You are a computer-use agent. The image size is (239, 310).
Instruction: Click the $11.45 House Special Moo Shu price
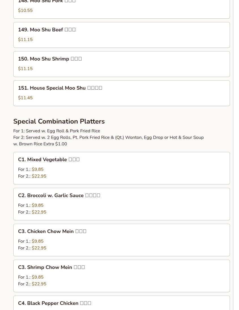(x=25, y=98)
